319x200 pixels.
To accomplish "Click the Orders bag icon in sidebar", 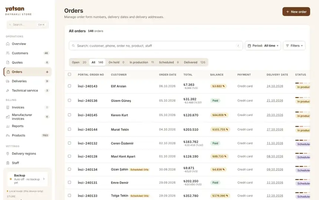I will click(8, 72).
